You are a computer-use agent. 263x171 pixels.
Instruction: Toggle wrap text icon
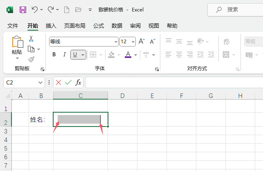coord(227,42)
